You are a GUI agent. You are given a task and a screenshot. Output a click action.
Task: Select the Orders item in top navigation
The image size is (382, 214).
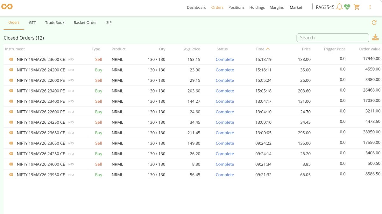(x=217, y=7)
